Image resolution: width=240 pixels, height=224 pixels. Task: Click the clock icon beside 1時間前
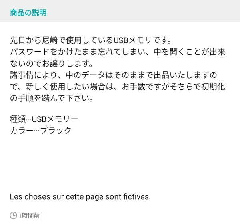(13, 216)
